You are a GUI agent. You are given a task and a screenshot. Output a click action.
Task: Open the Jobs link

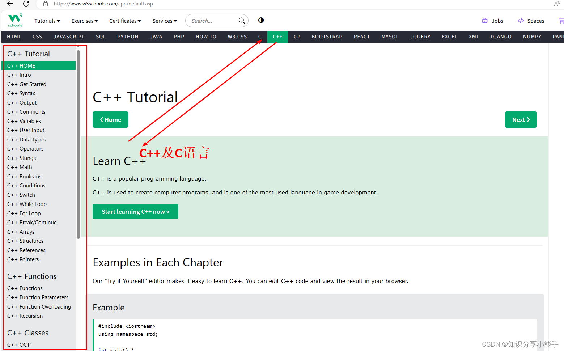tap(493, 21)
